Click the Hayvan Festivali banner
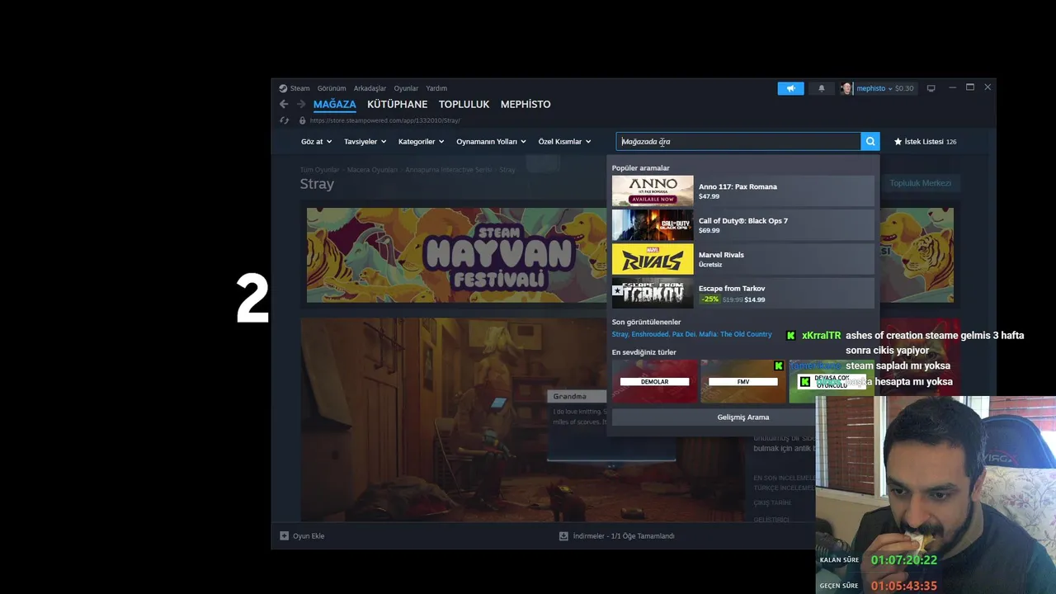Screen dimensions: 1056x594 [x=456, y=255]
